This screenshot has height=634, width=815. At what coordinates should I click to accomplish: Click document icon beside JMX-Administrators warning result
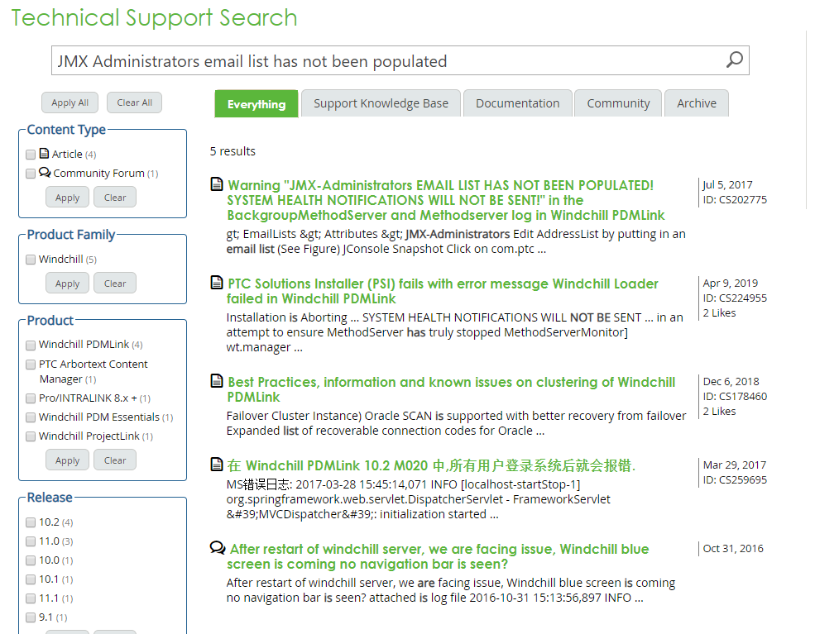point(217,184)
